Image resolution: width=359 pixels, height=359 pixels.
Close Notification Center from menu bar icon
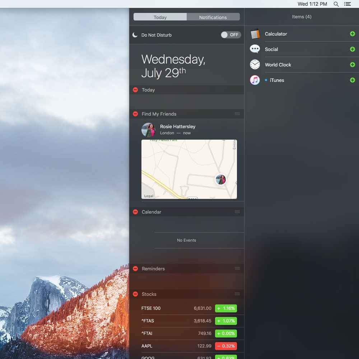point(347,4)
